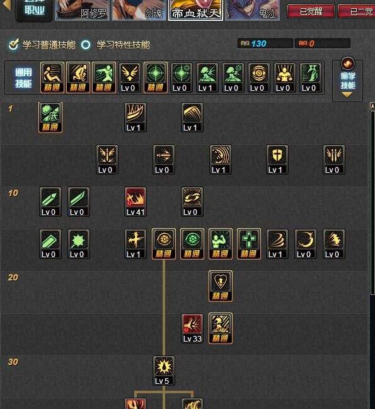Click the back arrow at top left
Viewport: 375px width, 409px height.
pyautogui.click(x=6, y=6)
